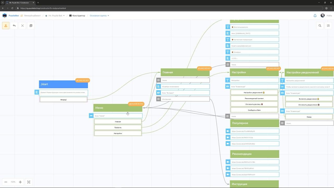The width and height of the screenshot is (334, 188).
Task: Select the Конструктор breadcrumb item
Action: tap(77, 16)
